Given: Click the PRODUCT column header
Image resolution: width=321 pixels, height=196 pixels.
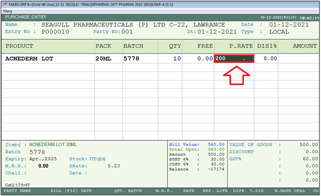Looking at the screenshot, I should (x=19, y=46).
